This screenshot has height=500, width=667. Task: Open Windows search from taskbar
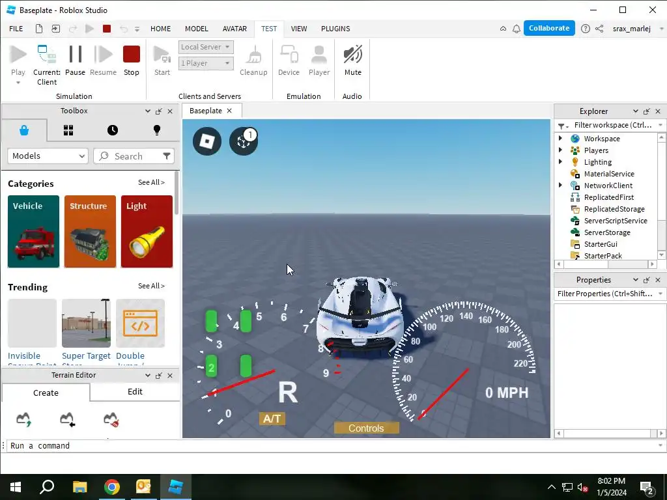tap(47, 487)
